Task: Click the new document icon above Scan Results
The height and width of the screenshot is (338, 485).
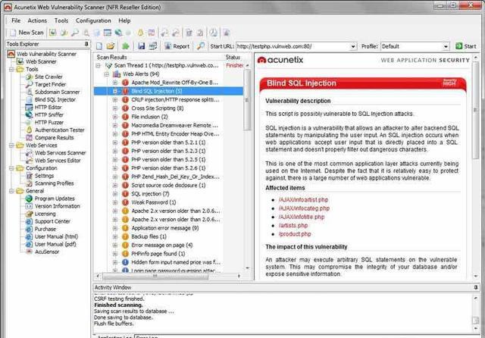Action: tap(99, 46)
